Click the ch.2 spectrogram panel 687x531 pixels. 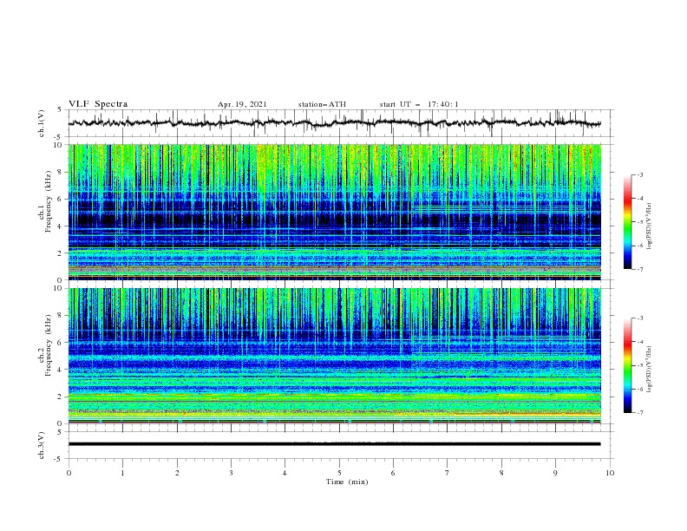[x=334, y=356]
